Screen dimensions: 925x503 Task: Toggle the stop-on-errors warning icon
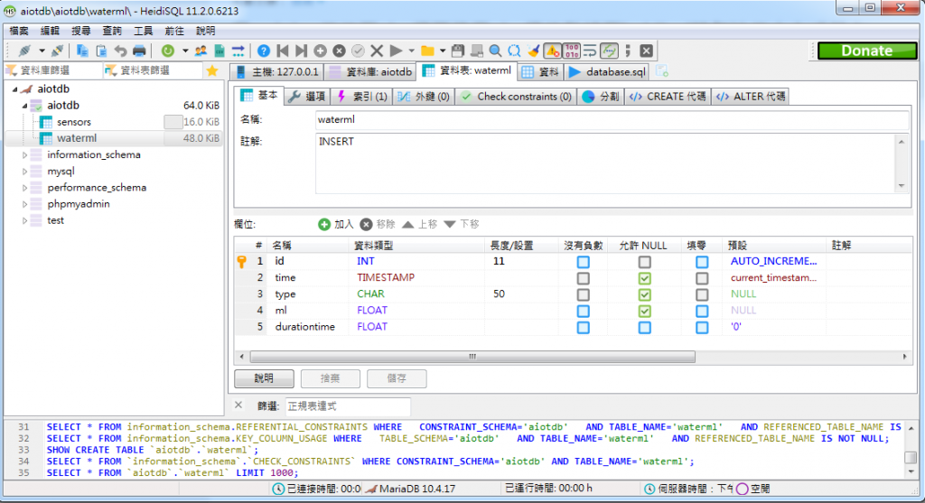[x=553, y=51]
